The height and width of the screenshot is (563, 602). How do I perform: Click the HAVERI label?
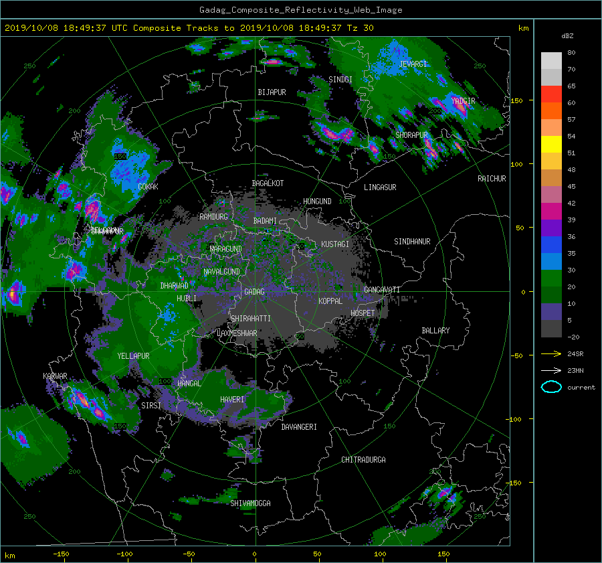pos(232,400)
